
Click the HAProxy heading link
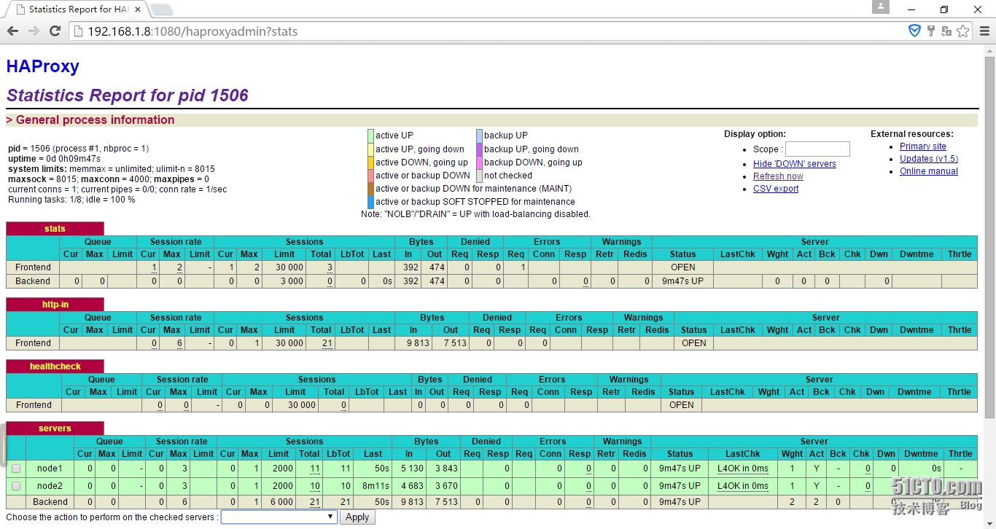(42, 66)
